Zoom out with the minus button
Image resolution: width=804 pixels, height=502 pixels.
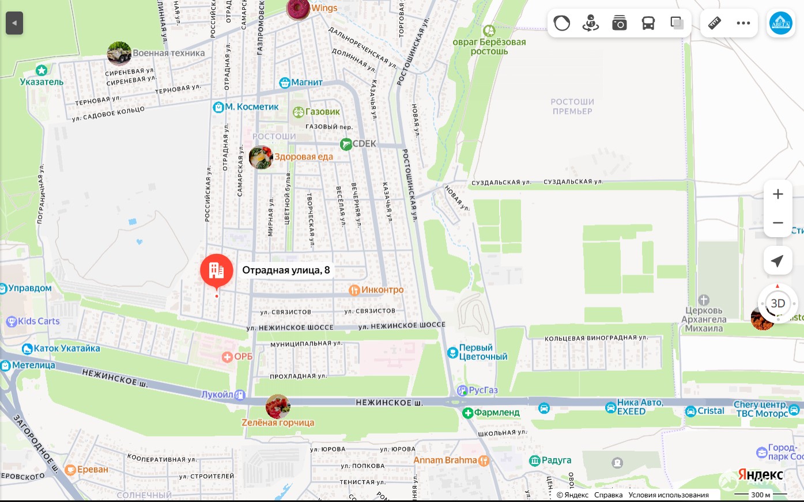[777, 223]
